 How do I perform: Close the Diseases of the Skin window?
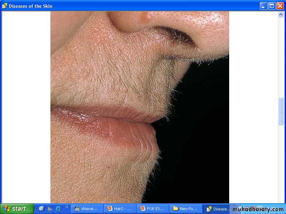pyautogui.click(x=280, y=6)
